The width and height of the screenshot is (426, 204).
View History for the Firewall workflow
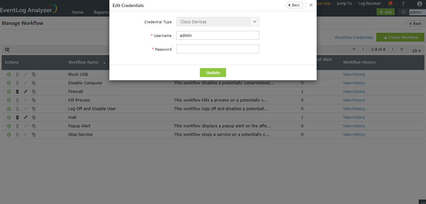(354, 92)
